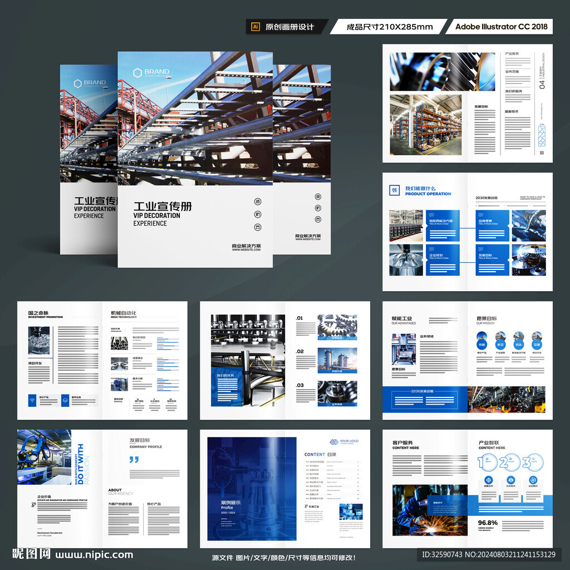
Task: Select the 成品尺寸210X285mm label
Action: tap(390, 27)
